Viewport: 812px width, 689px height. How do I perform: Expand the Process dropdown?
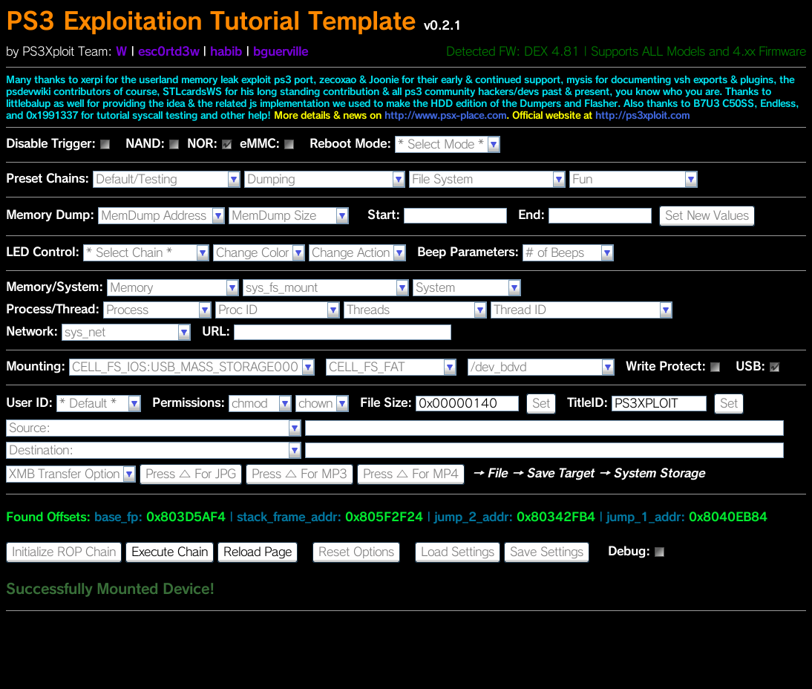click(157, 310)
